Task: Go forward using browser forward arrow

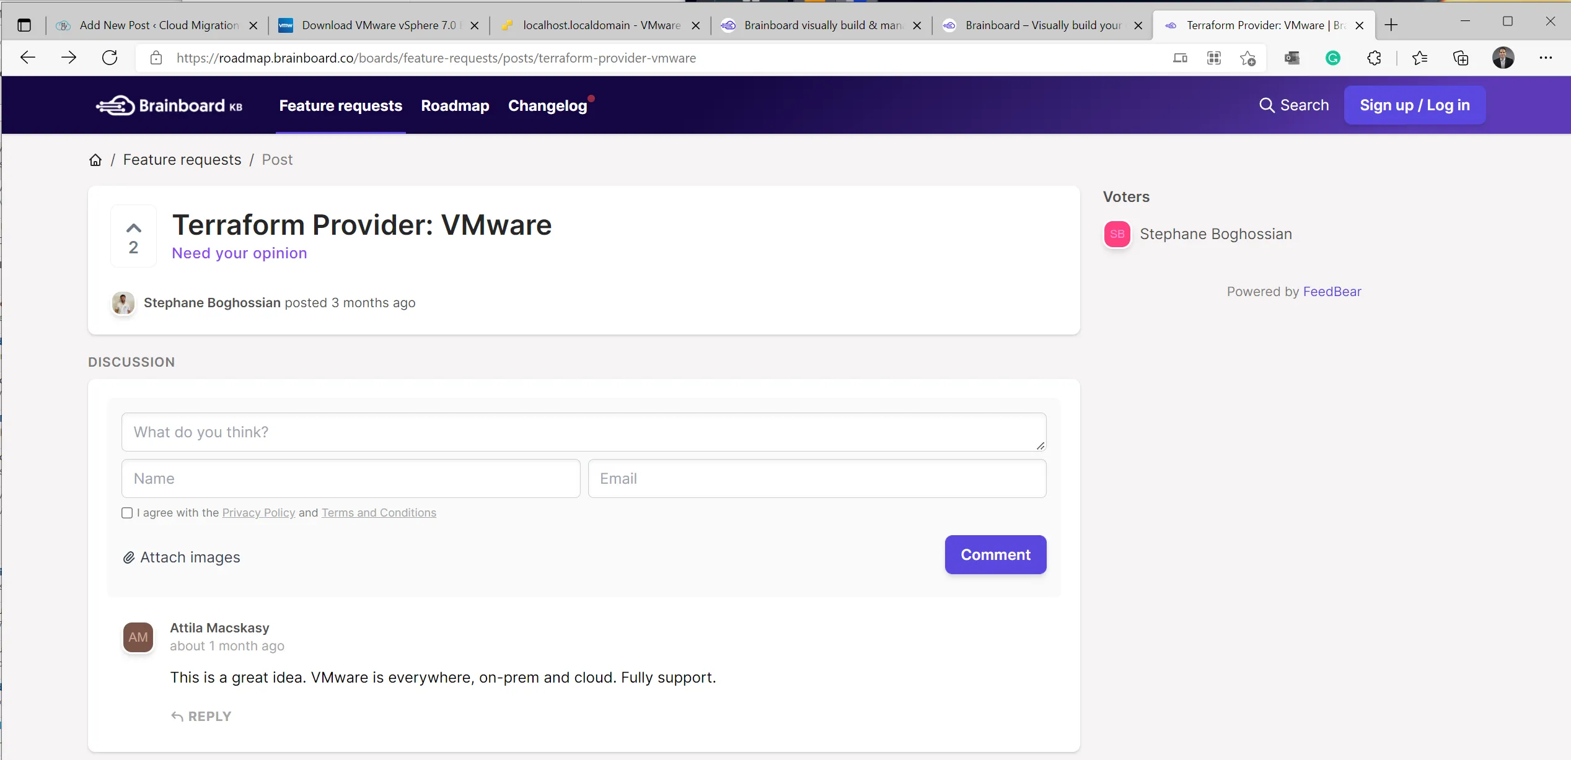Action: click(69, 58)
